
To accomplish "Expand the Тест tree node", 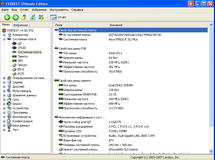I will (4, 130).
